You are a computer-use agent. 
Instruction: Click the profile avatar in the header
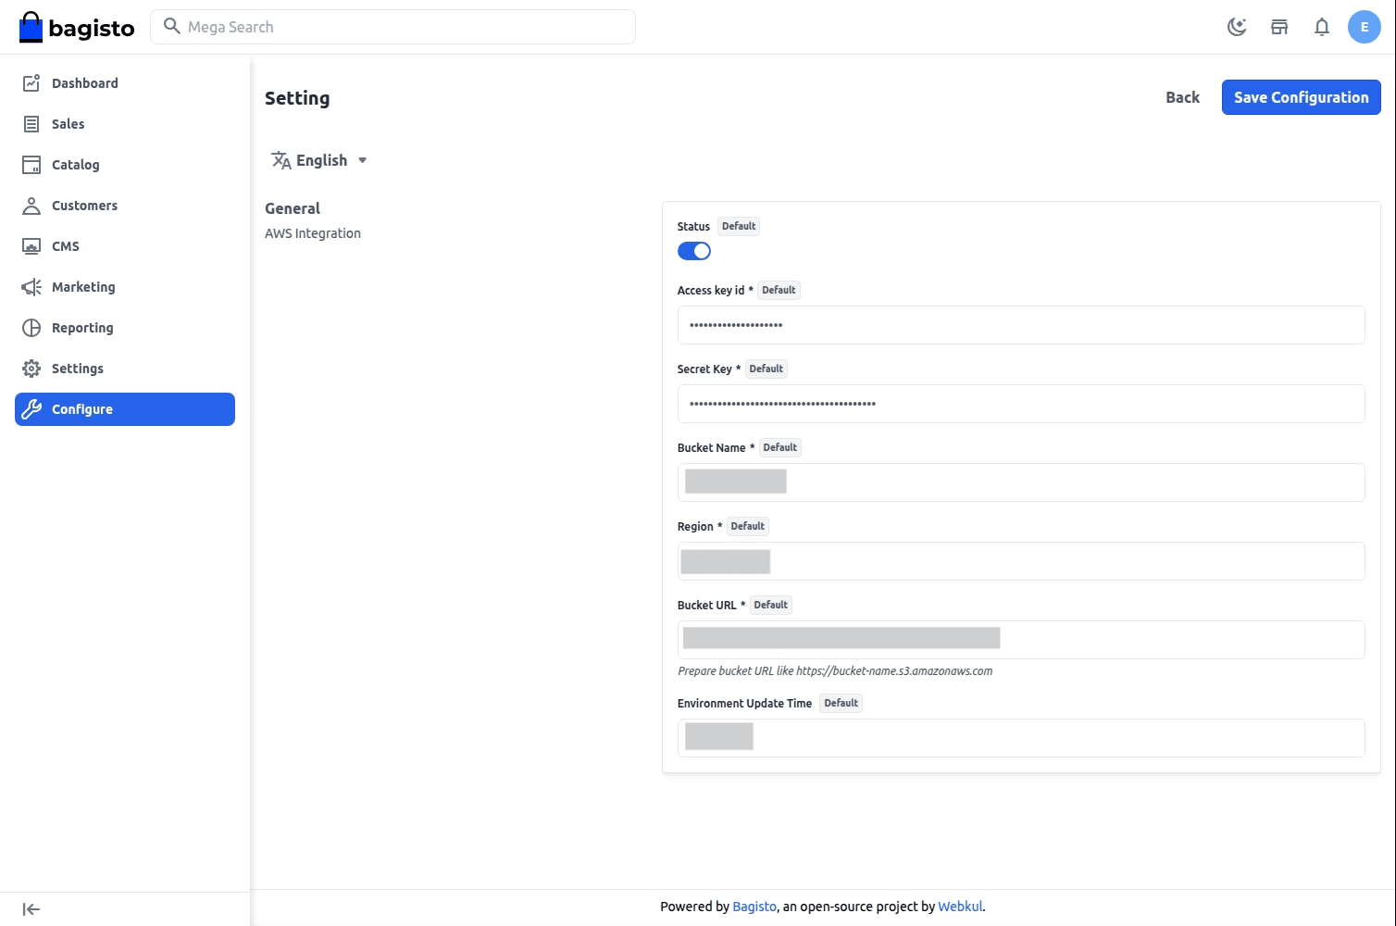pyautogui.click(x=1364, y=27)
